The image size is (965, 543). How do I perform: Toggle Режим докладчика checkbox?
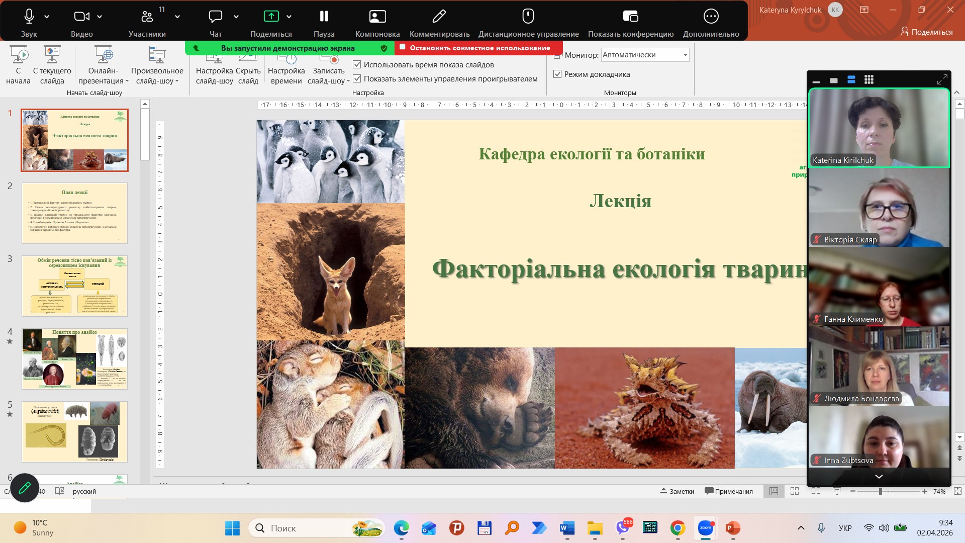click(557, 74)
